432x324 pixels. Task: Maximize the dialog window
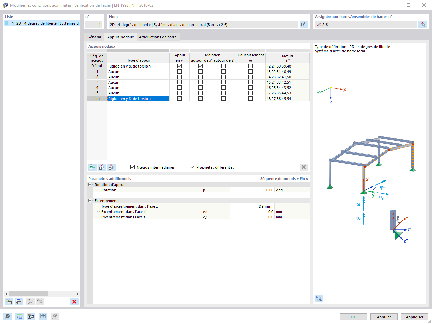click(x=408, y=5)
